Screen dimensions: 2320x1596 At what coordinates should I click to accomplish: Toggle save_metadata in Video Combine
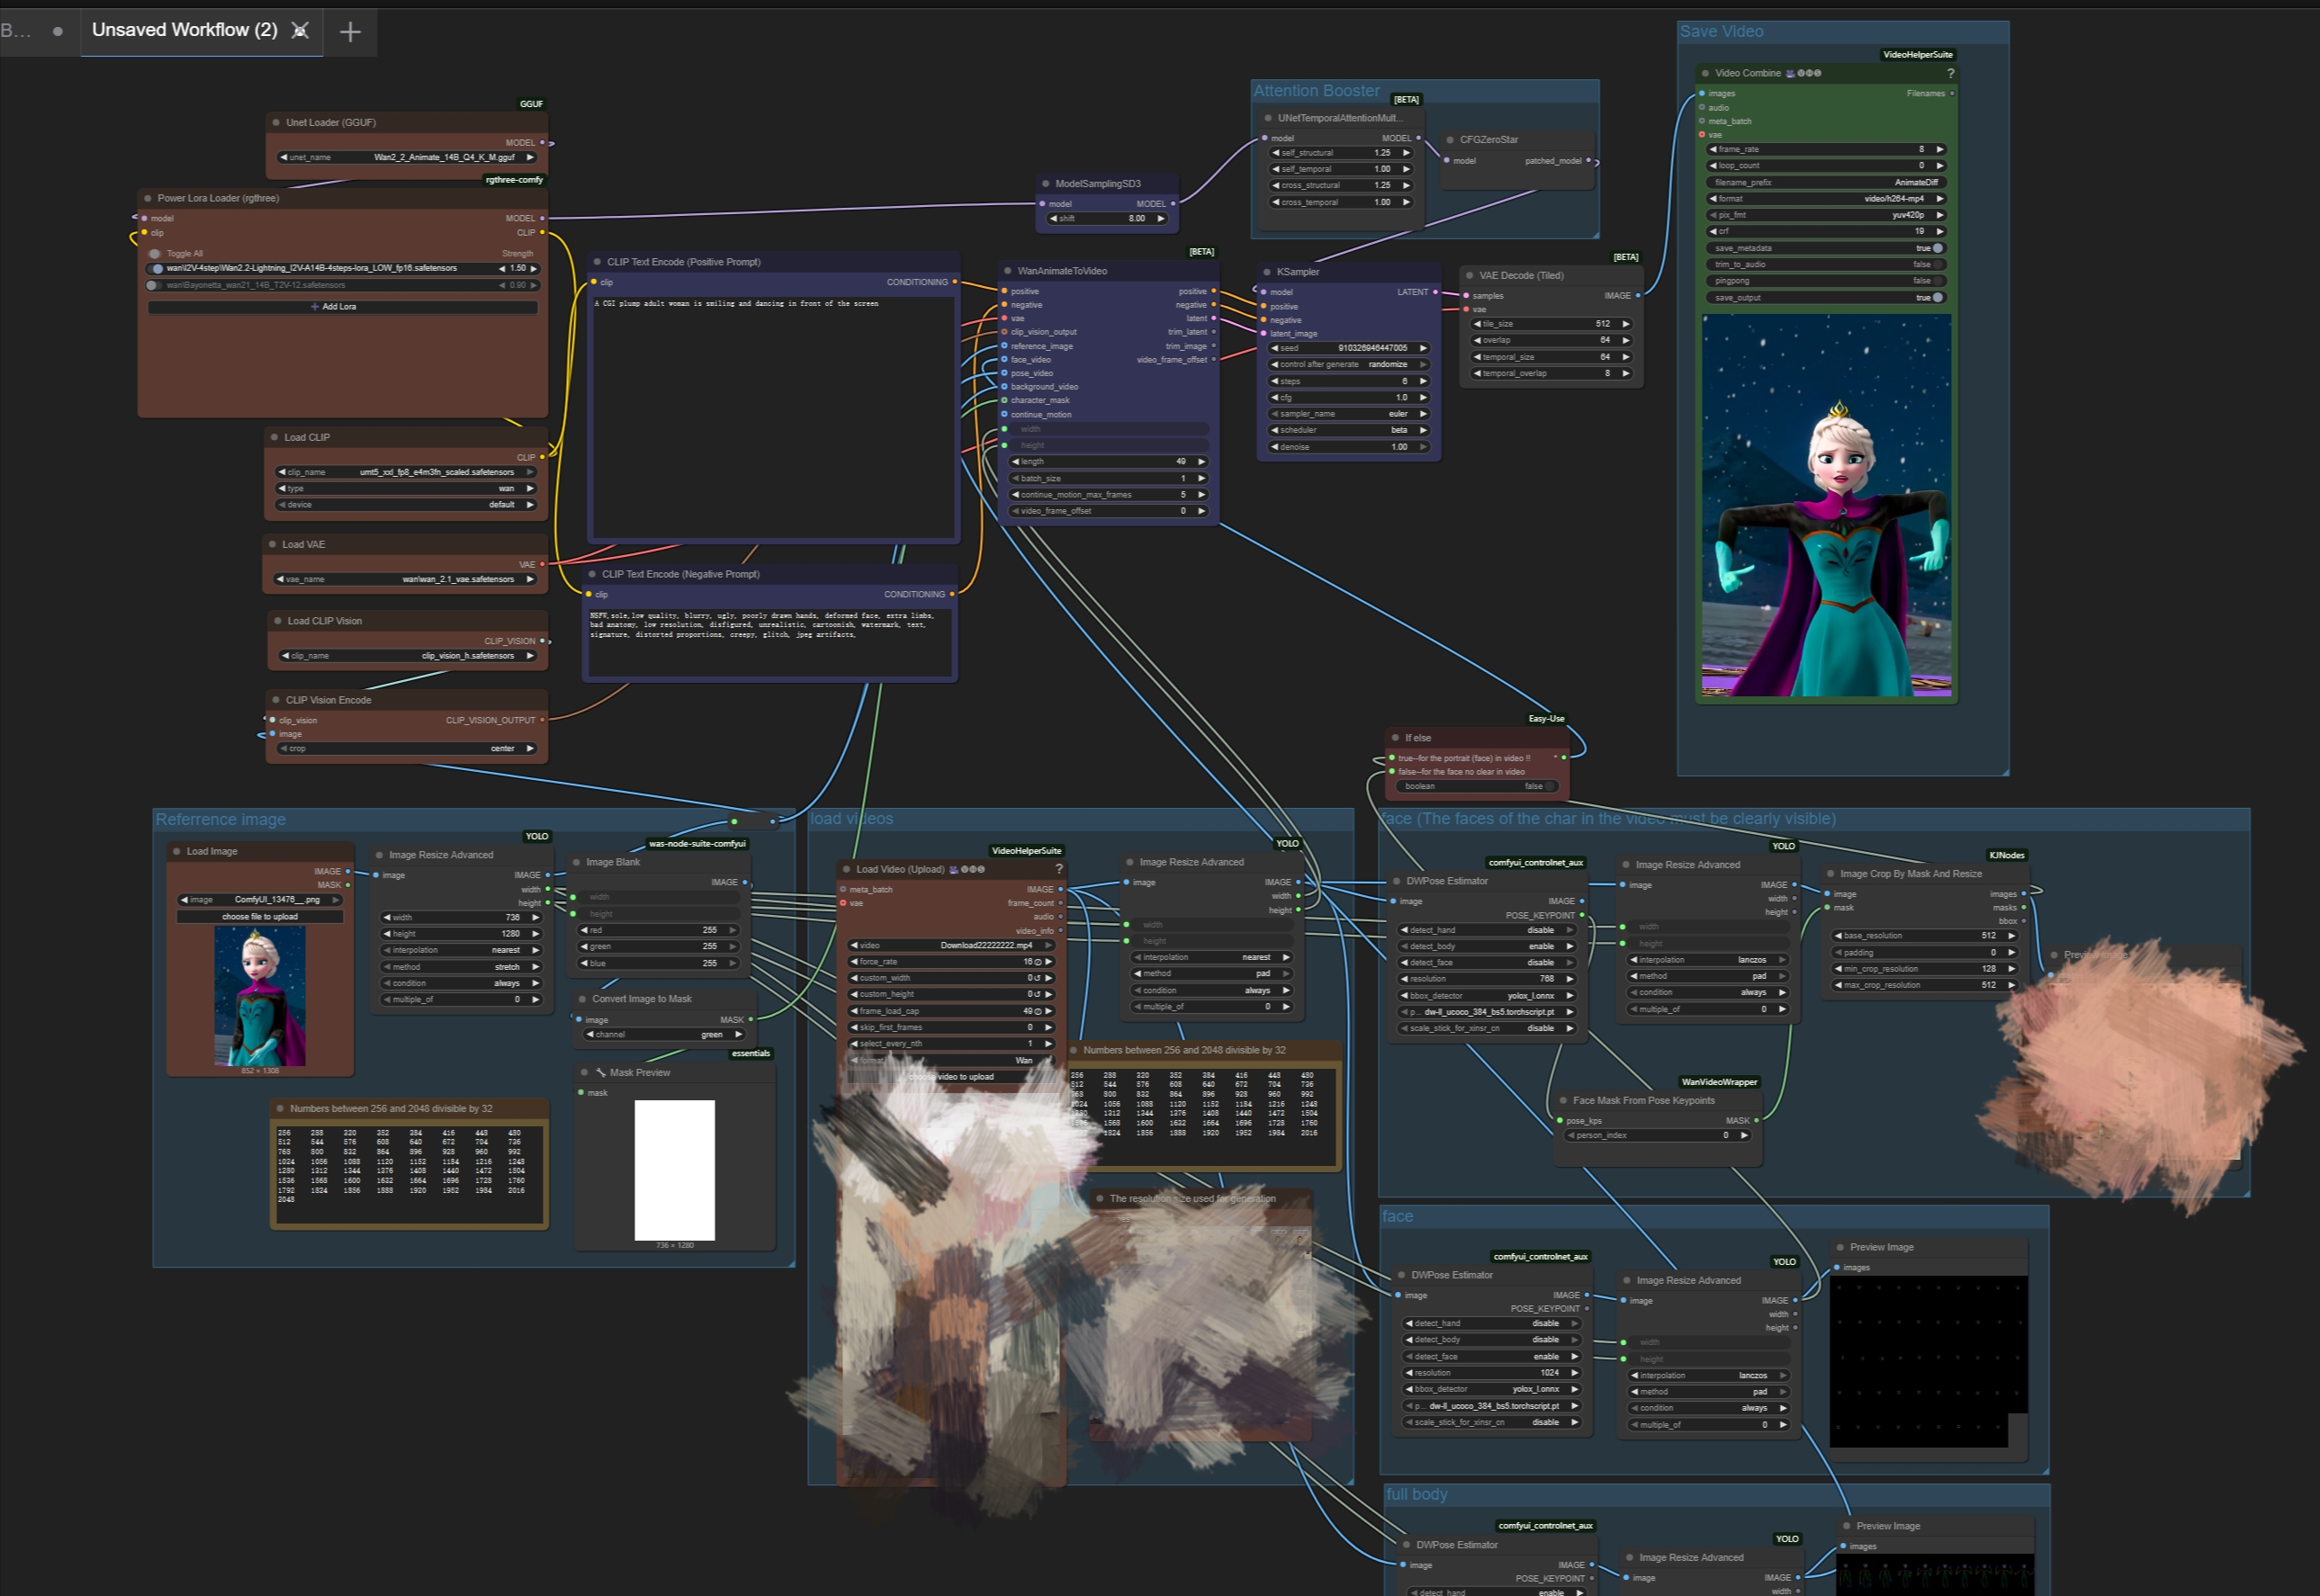pyautogui.click(x=1938, y=248)
